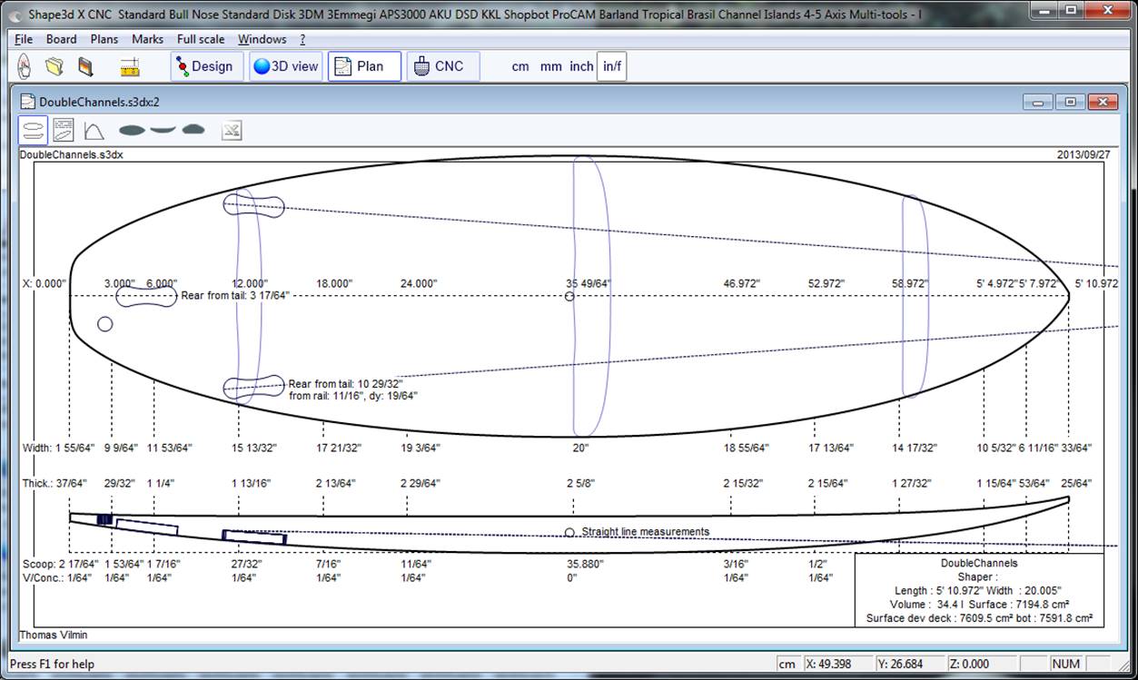Open the Full scale menu
1138x680 pixels.
tap(201, 39)
